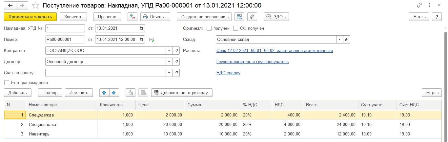Open calendar picker for invoice date
The height and width of the screenshot is (142, 448).
[x=141, y=28]
